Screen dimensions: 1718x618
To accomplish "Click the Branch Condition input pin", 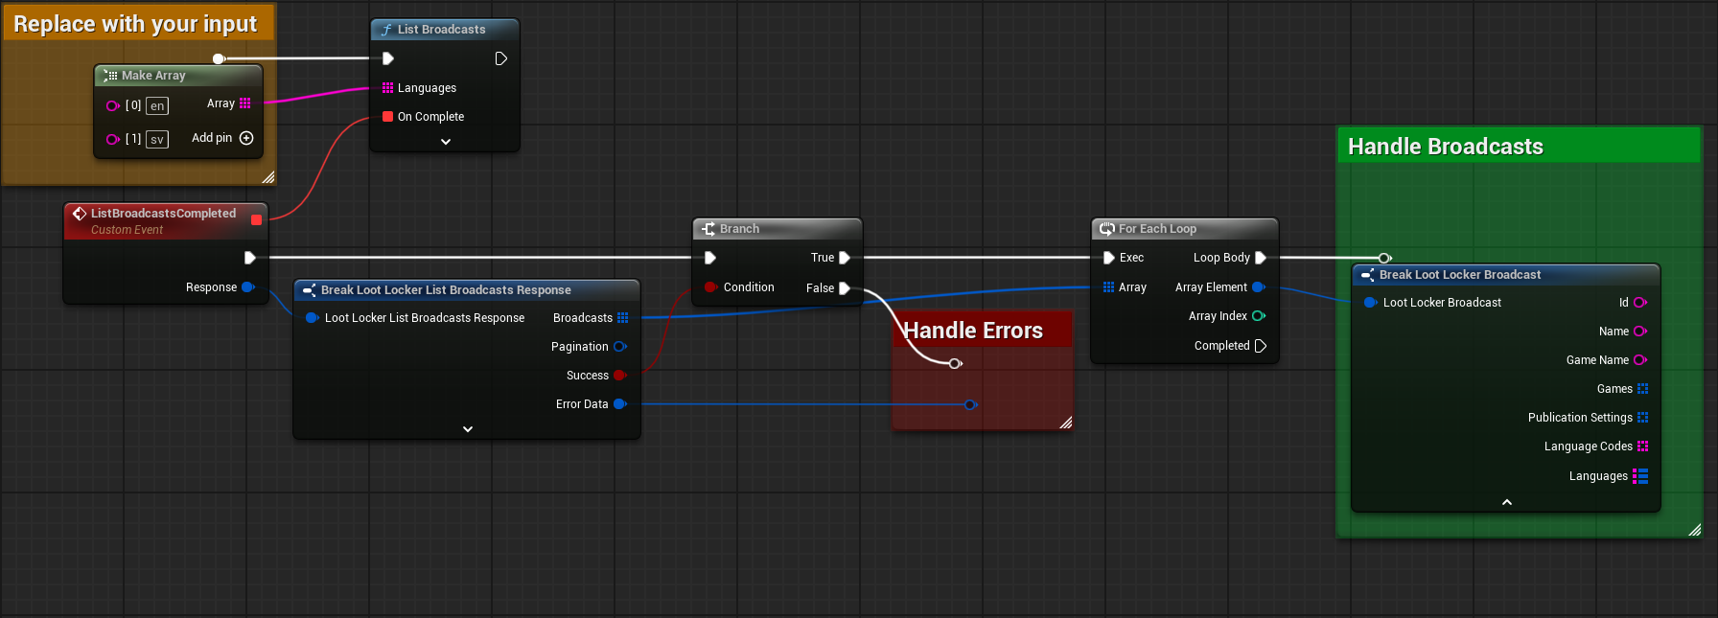I will [710, 287].
